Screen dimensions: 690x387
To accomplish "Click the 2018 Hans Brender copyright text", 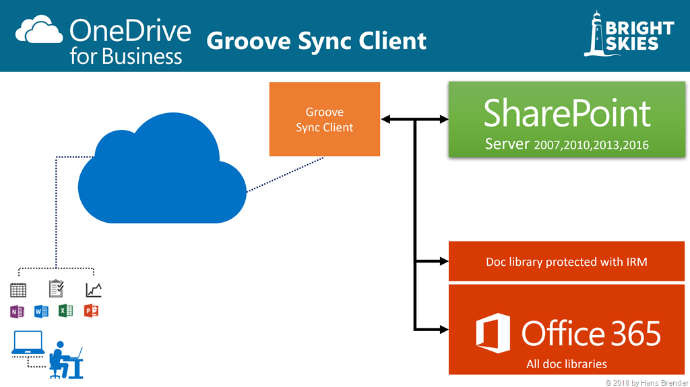I will [646, 382].
